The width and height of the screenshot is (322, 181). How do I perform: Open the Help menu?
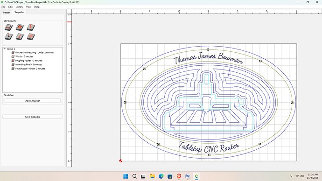[x=37, y=7]
